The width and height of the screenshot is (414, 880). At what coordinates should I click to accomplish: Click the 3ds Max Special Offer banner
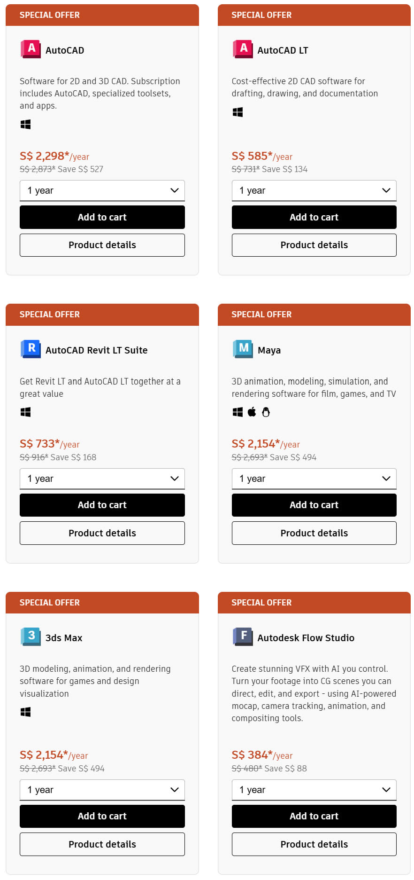(102, 603)
